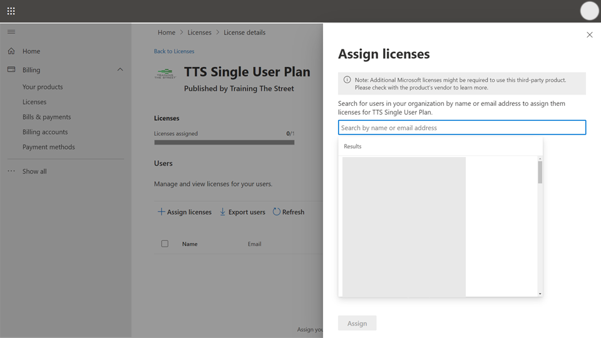Click the licenses assigned progress bar
The image size is (601, 338).
click(224, 142)
